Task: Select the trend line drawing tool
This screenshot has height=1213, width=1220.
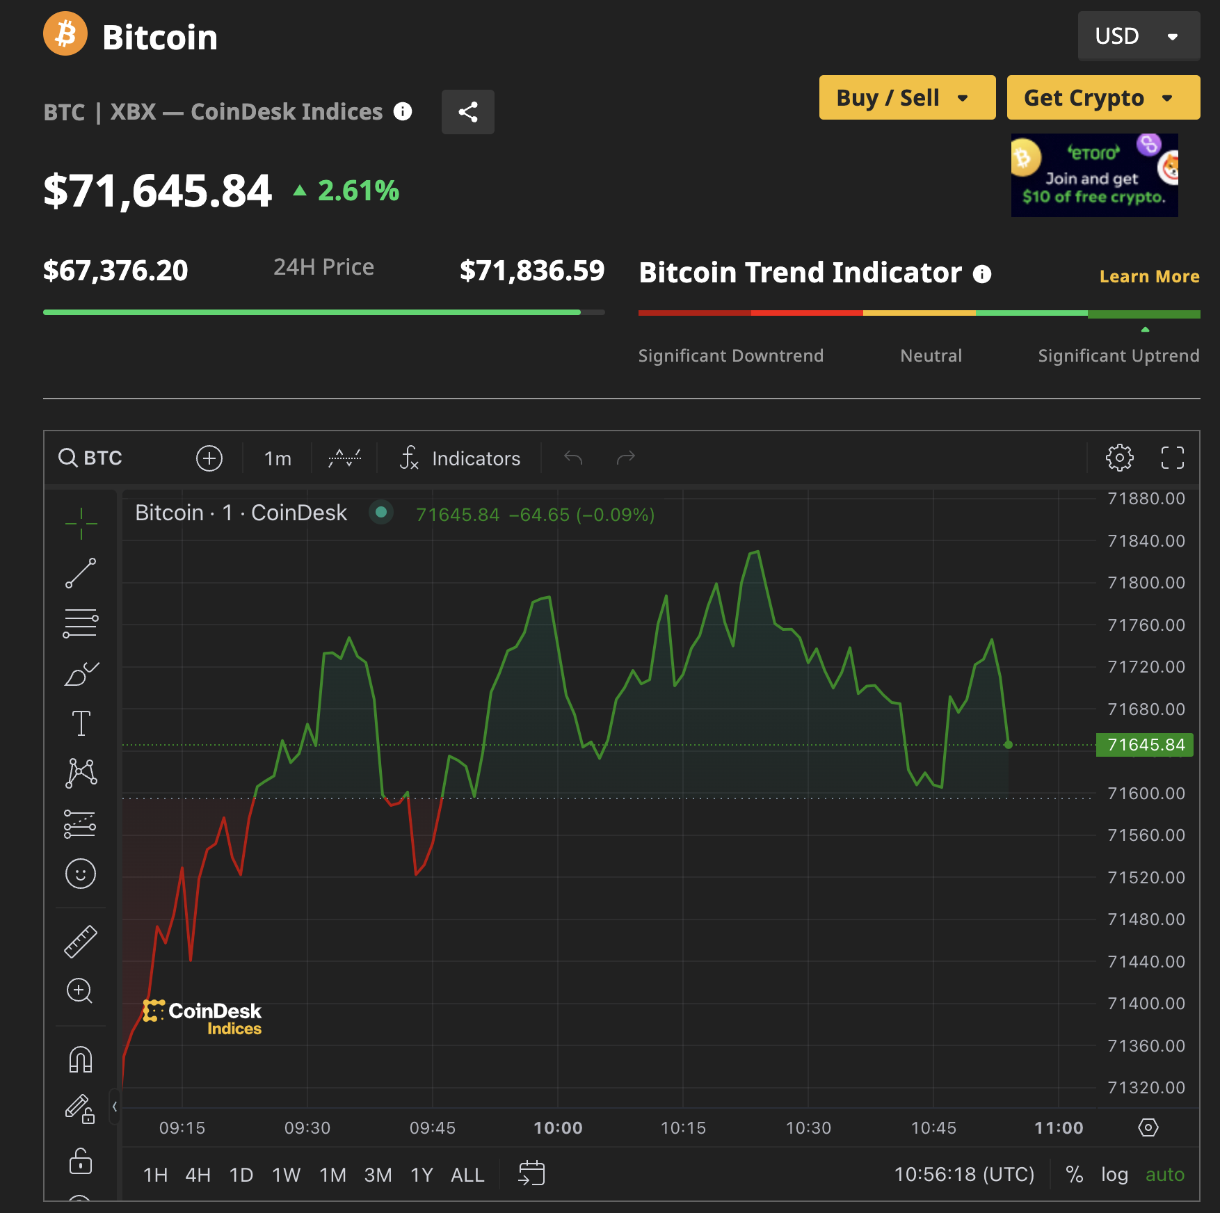Action: click(81, 573)
